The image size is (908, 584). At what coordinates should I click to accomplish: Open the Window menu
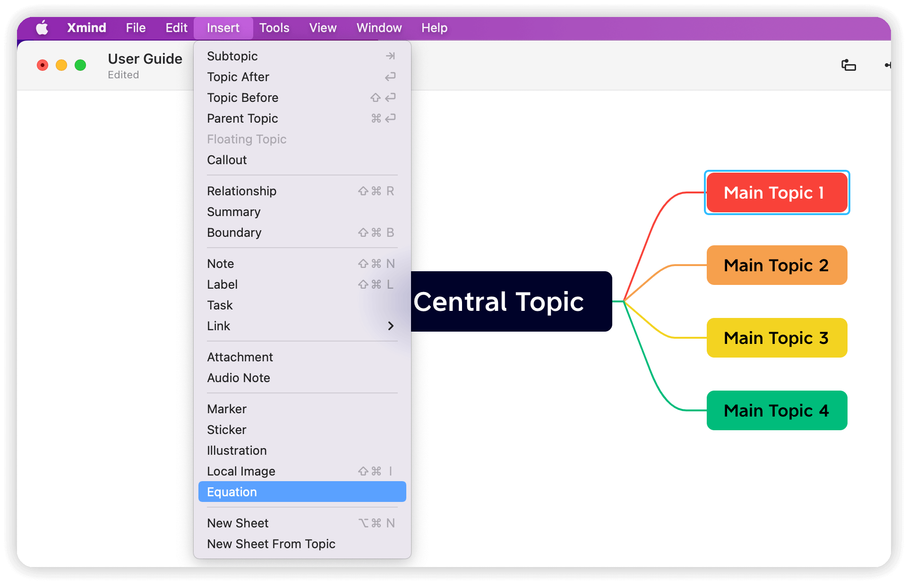379,28
